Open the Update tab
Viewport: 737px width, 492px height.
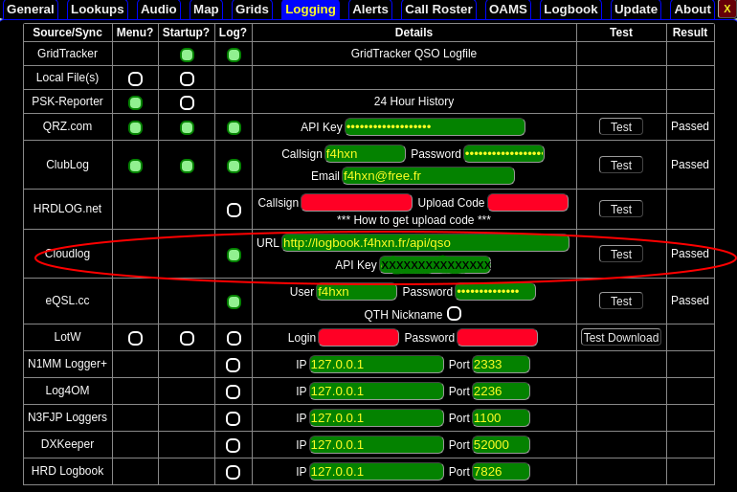click(x=636, y=10)
